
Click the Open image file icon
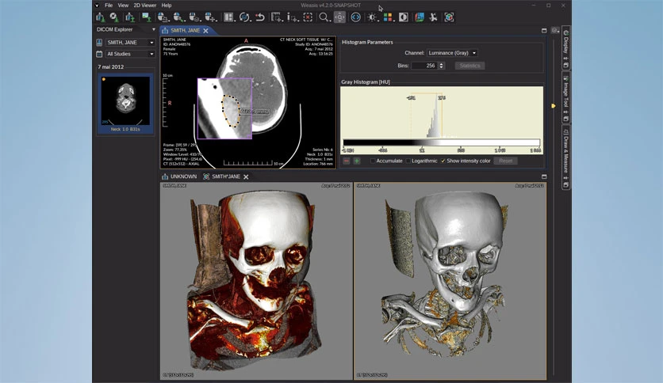click(x=146, y=17)
